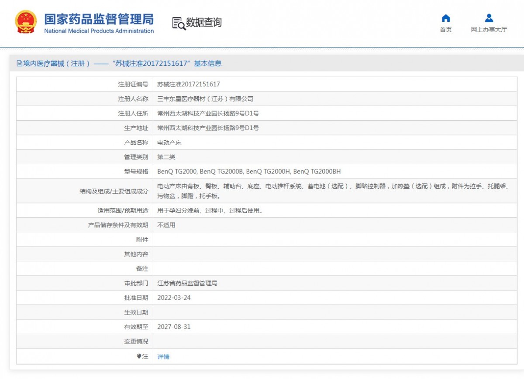Click the national emblem logo
Viewport: 524px width, 379px height.
26,22
